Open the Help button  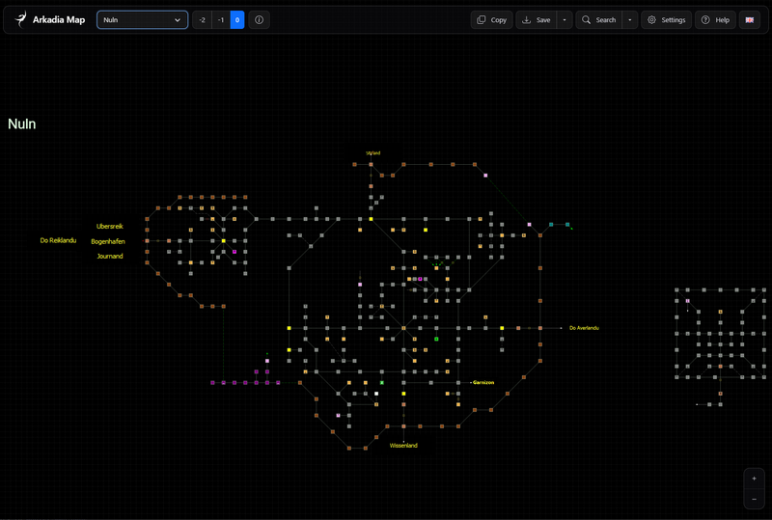pyautogui.click(x=715, y=19)
